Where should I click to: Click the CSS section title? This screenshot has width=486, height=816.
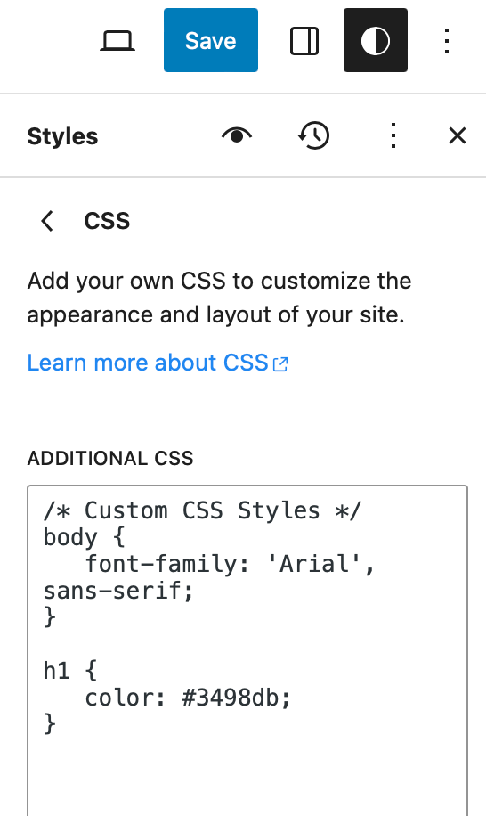(x=107, y=221)
